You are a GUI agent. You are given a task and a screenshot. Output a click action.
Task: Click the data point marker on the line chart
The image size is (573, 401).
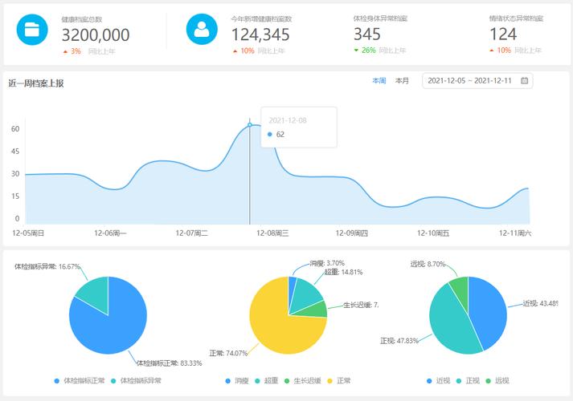click(250, 124)
